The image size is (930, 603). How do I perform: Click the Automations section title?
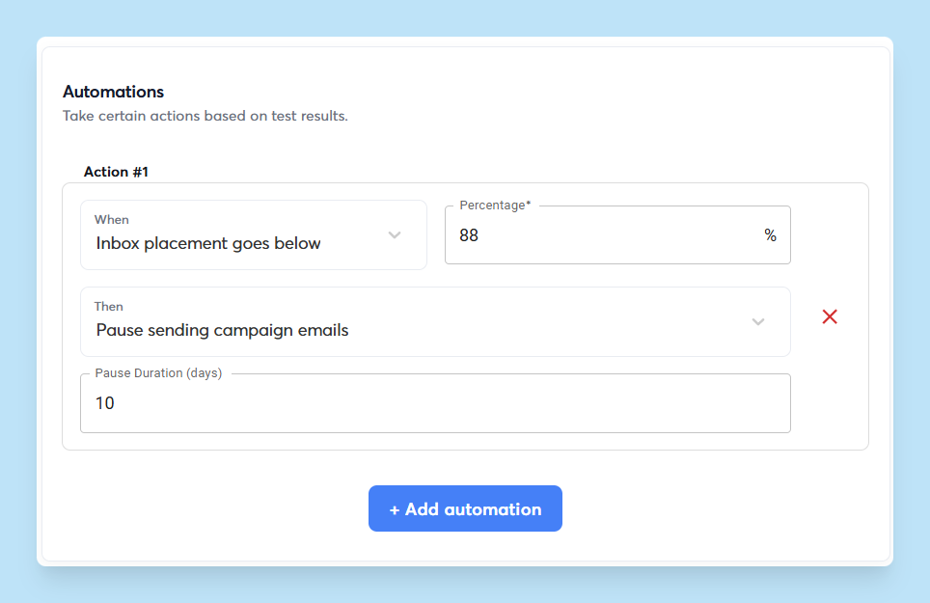(x=113, y=92)
